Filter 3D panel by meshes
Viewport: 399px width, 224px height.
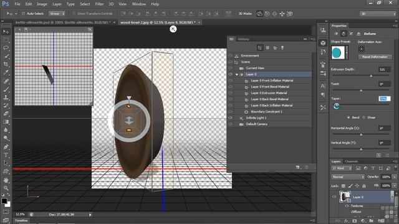pyautogui.click(x=267, y=47)
